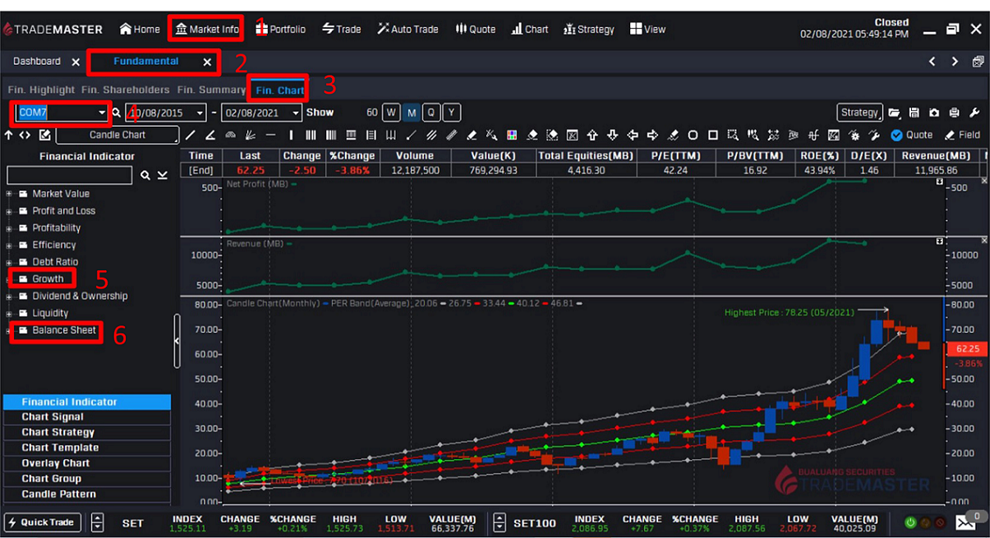Image resolution: width=990 pixels, height=538 pixels.
Task: Select the trend line drawing tool
Action: pos(191,135)
